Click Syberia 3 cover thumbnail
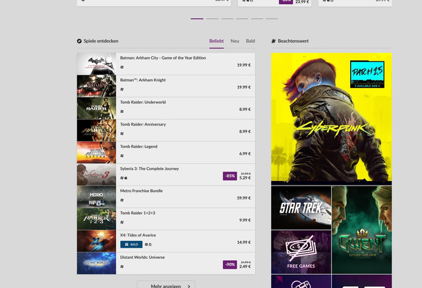This screenshot has width=422, height=288. pos(96,175)
